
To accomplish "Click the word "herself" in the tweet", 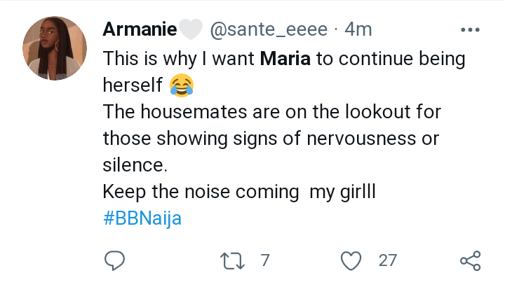I will click(133, 85).
